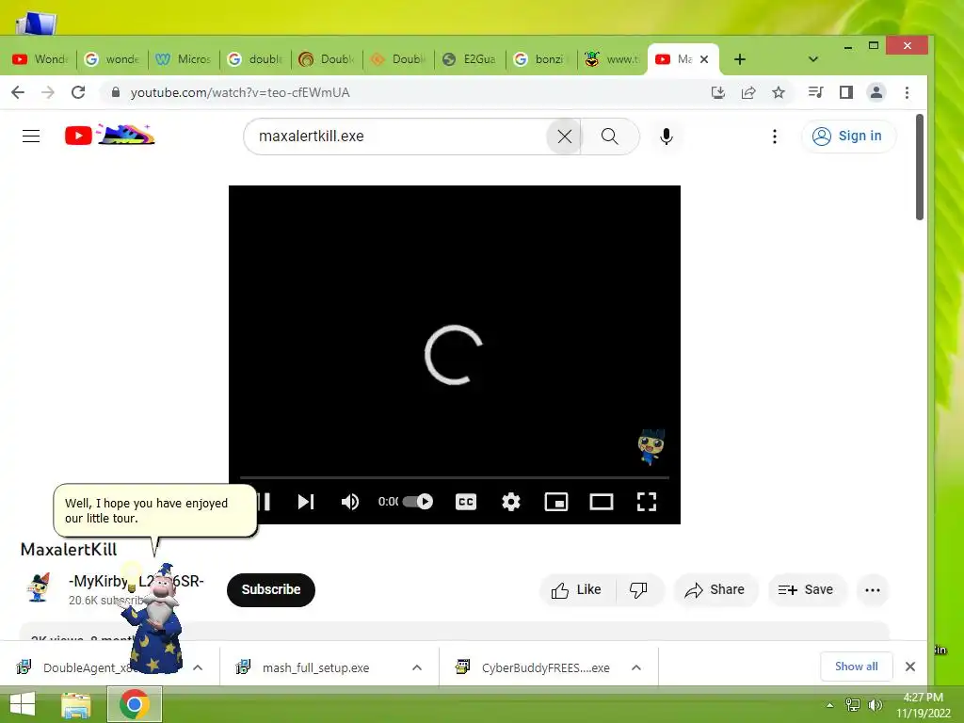Switch to the Micros tab
This screenshot has height=723, width=964.
[x=184, y=59]
